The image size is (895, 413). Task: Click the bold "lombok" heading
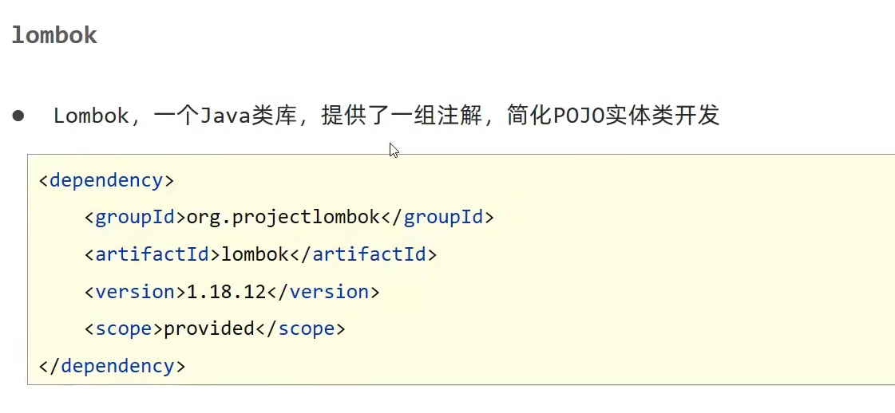[x=54, y=36]
